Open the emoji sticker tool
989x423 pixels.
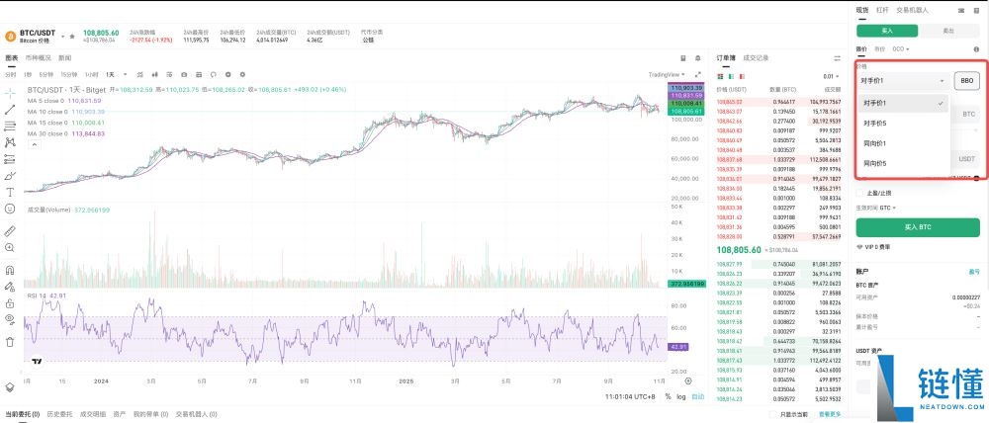coord(10,209)
